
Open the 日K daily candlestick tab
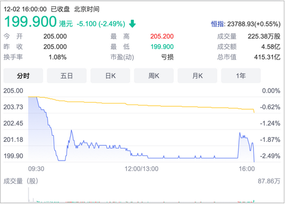pos(110,76)
